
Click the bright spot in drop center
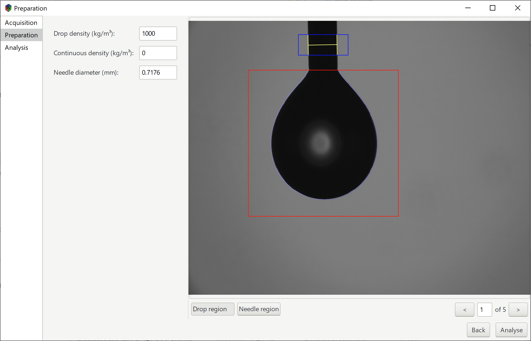coord(321,143)
